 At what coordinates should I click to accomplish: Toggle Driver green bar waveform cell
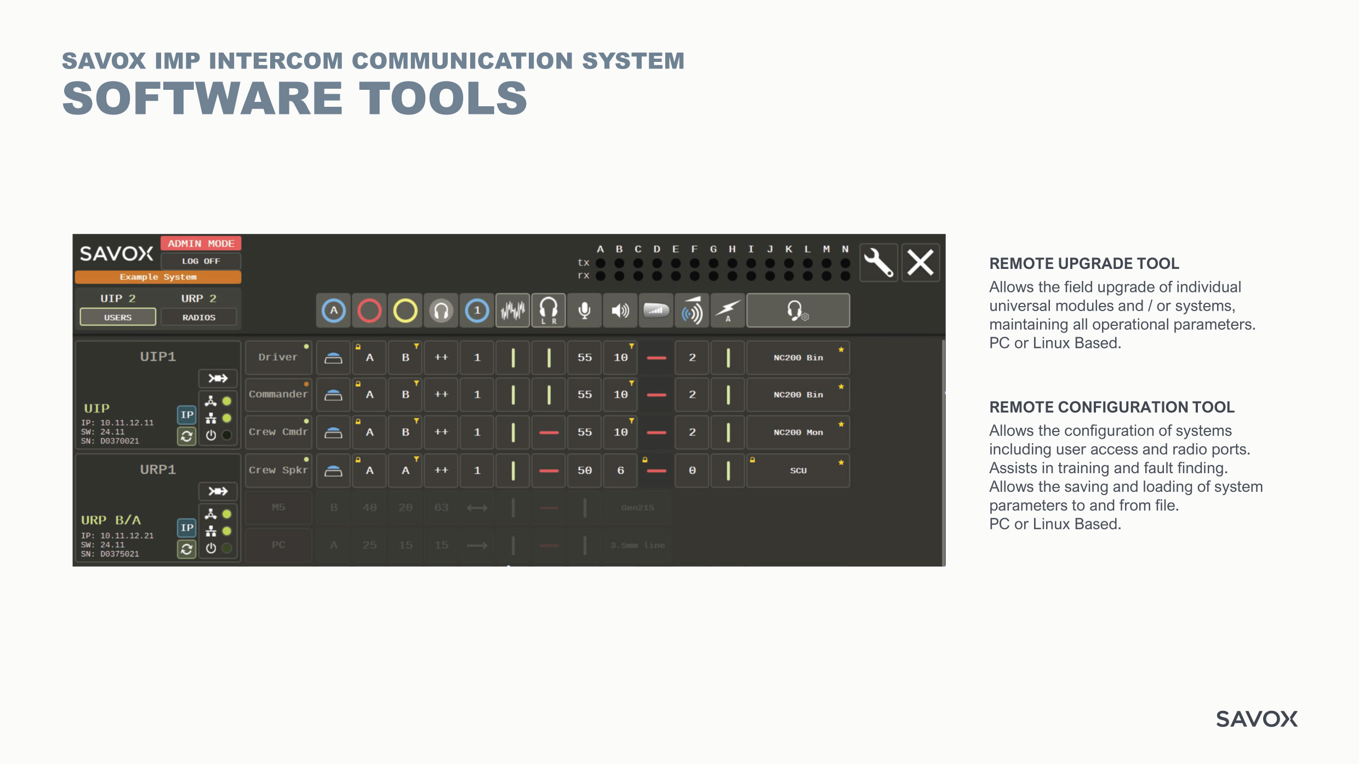pyautogui.click(x=513, y=358)
